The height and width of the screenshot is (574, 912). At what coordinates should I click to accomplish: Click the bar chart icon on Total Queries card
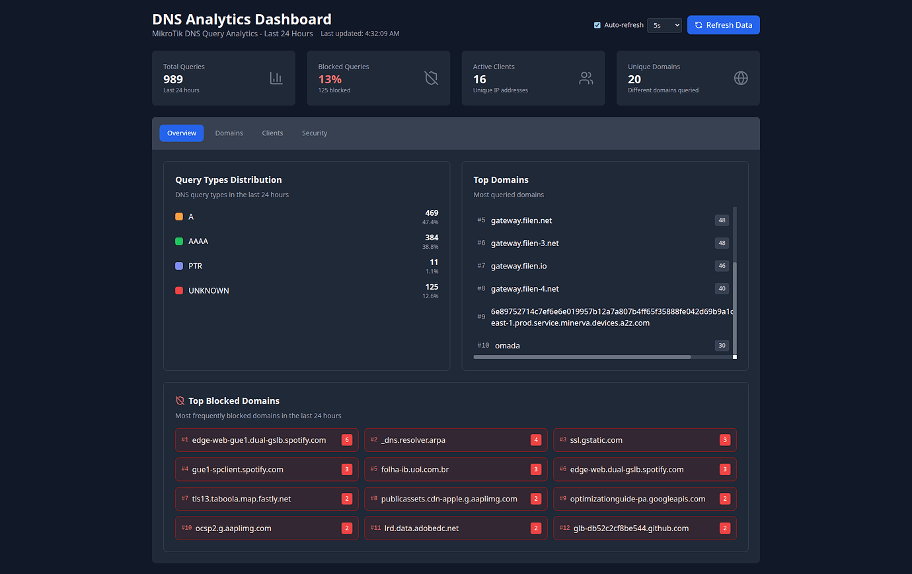pos(276,77)
